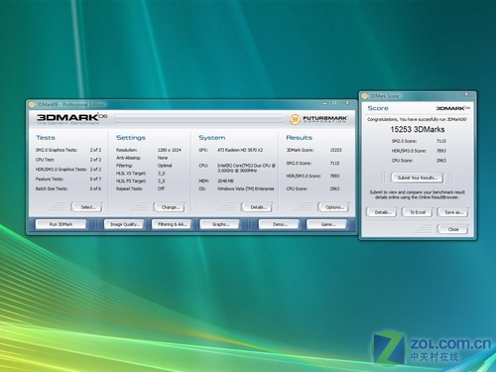The image size is (496, 372).
Task: Click the 3DMark06 logo in the banner
Action: point(71,118)
